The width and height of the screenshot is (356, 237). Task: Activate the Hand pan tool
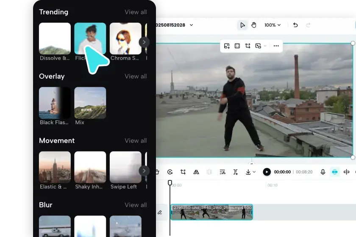click(x=254, y=25)
